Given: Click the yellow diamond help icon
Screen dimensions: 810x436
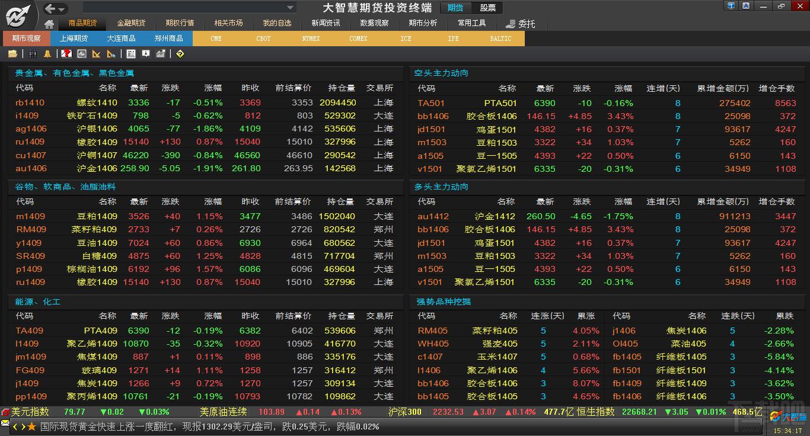Looking at the screenshot, I should (x=180, y=54).
